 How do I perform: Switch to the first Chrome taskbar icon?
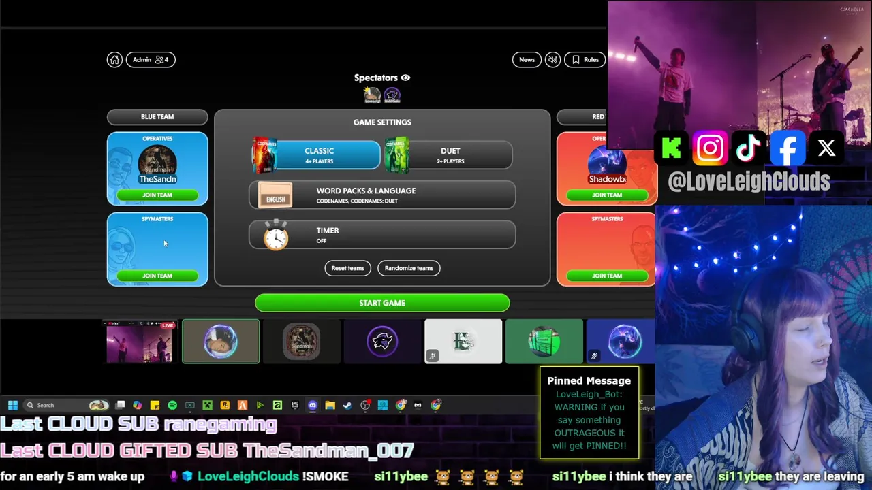(x=401, y=405)
